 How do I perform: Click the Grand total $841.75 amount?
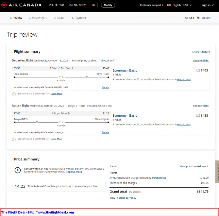point(203,191)
